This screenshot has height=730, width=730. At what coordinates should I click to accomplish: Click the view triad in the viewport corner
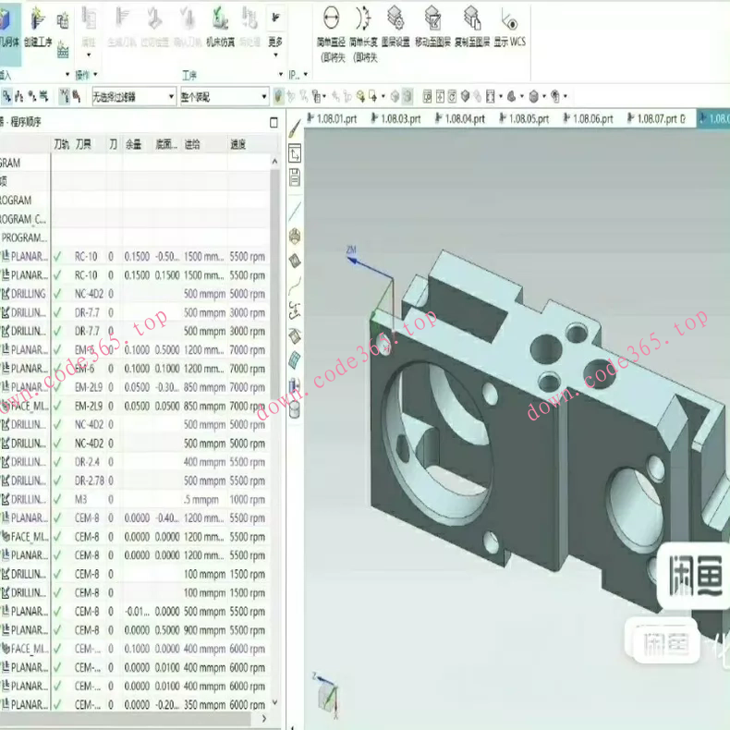pos(327,696)
